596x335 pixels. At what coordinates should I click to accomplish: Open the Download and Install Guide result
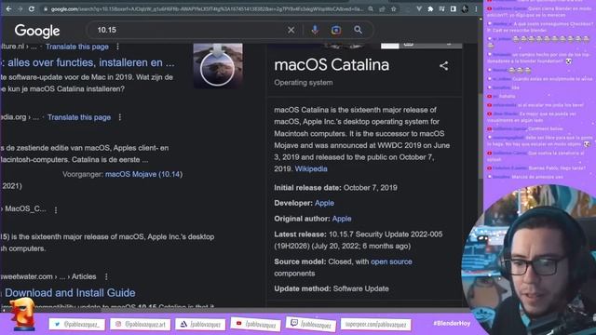(69, 293)
